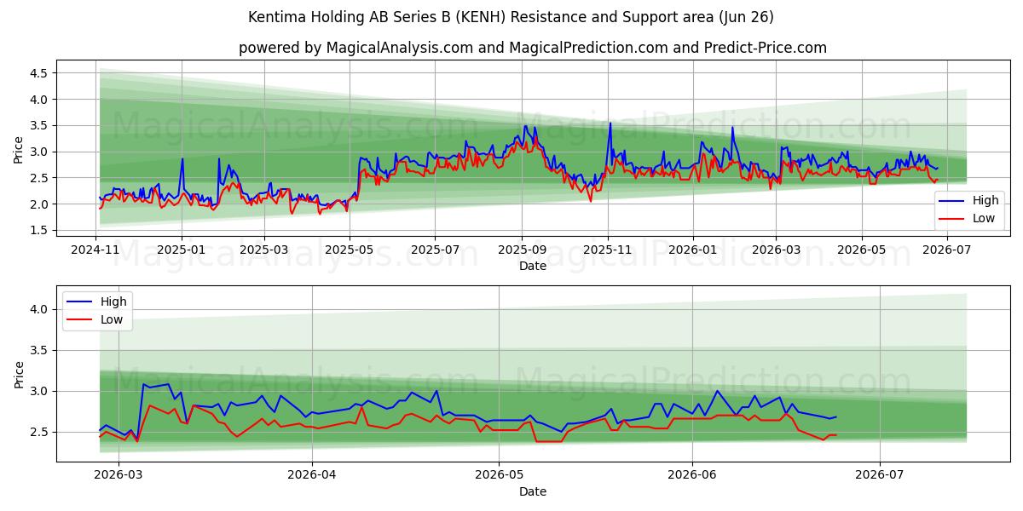Screen dimensions: 1023x511
Task: Click 'Low' in the upper chart legend
Action: (985, 218)
